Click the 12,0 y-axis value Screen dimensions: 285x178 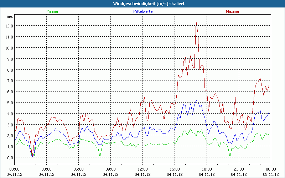pos(10,26)
